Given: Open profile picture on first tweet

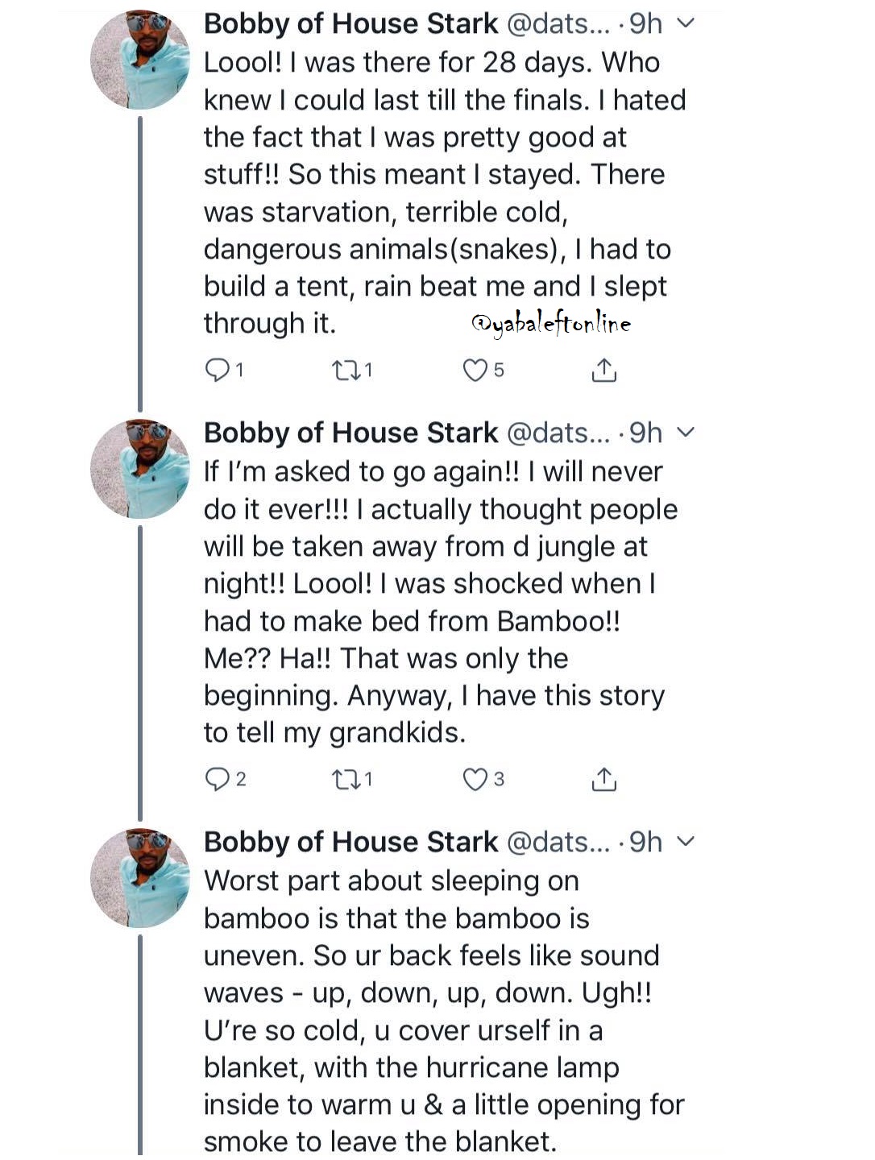Looking at the screenshot, I should pyautogui.click(x=140, y=60).
